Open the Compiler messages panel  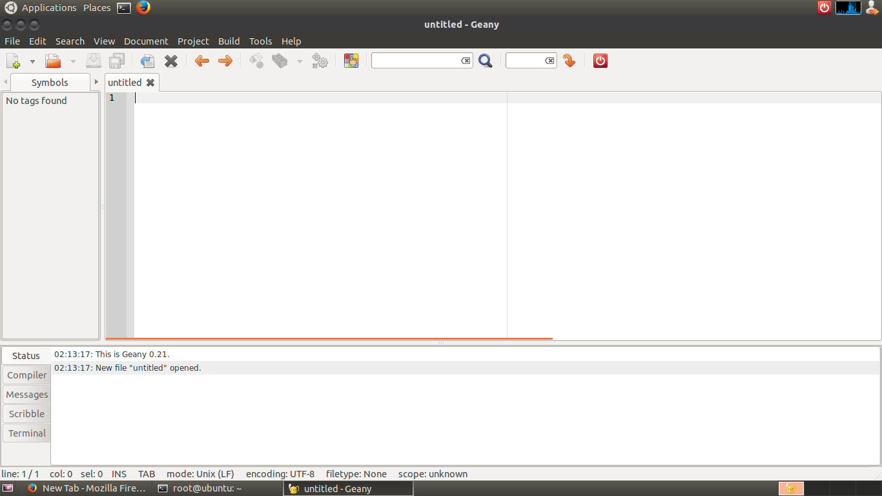tap(26, 375)
